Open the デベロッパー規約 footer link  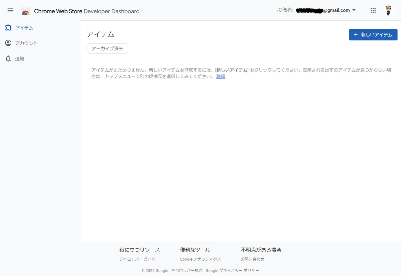(x=187, y=271)
